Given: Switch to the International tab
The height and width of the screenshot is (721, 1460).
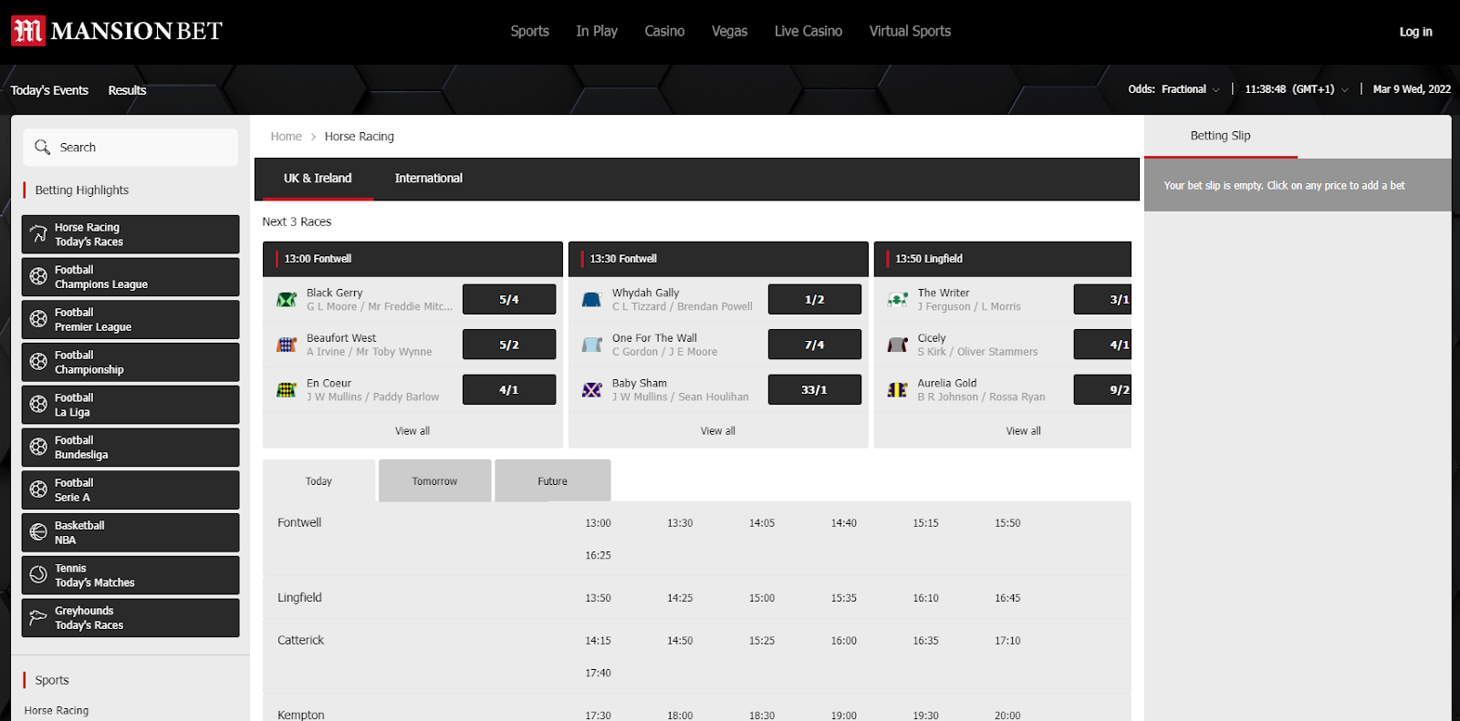Looking at the screenshot, I should coord(429,179).
